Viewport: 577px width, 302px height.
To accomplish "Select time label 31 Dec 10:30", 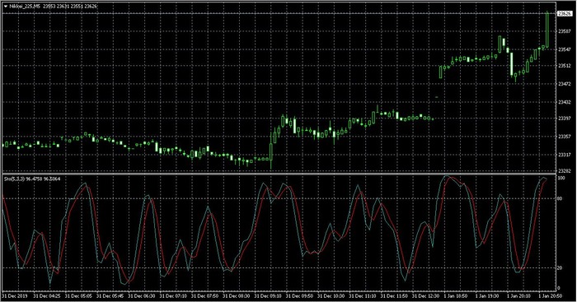I will [331, 295].
